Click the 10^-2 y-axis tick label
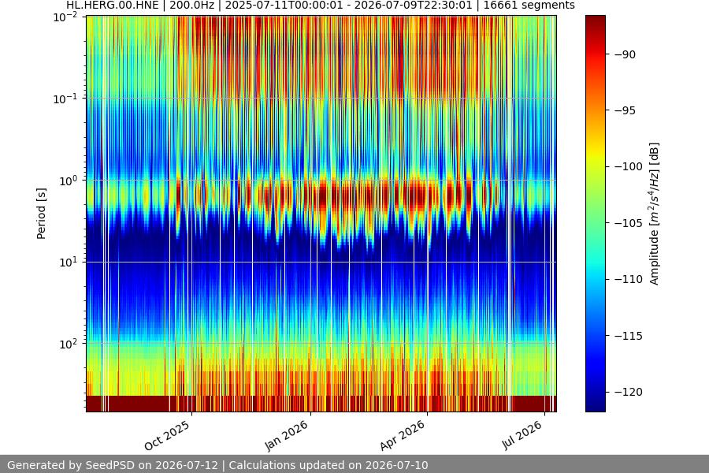Screen dimensions: 709x473 tap(65, 17)
